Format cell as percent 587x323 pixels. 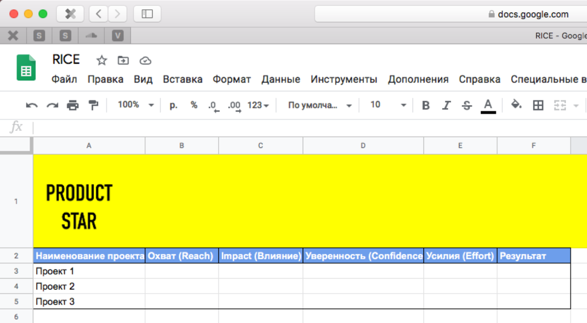194,105
